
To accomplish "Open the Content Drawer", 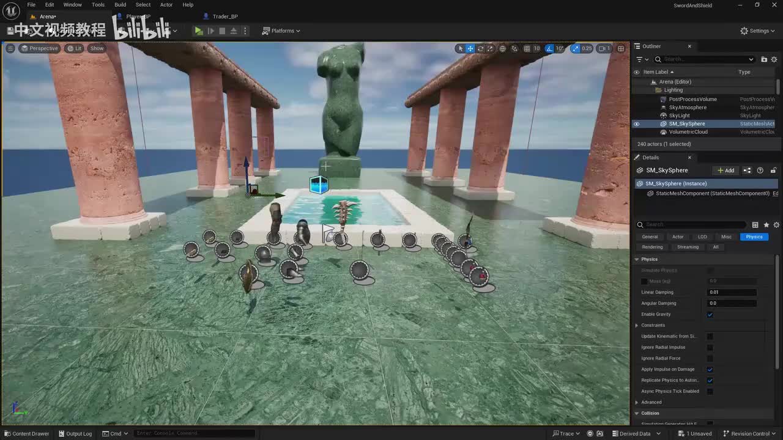I will point(26,434).
